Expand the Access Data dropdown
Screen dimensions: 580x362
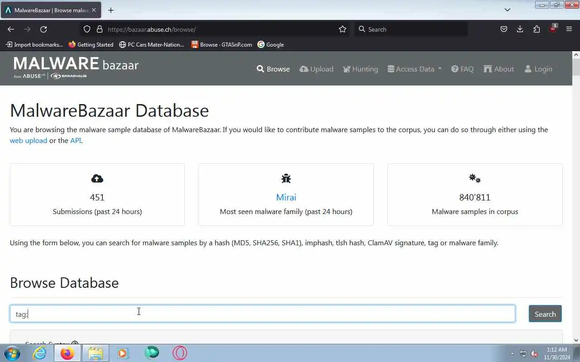(414, 69)
